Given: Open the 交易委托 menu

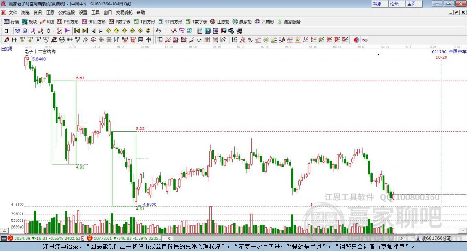Looking at the screenshot, I should (124, 12).
